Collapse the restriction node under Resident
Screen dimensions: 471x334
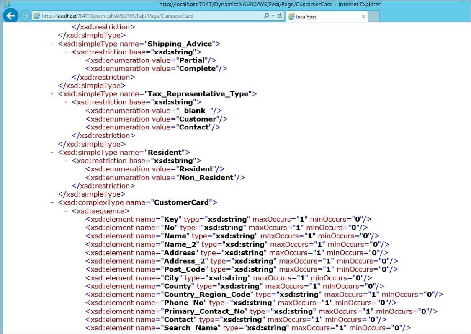pos(66,161)
